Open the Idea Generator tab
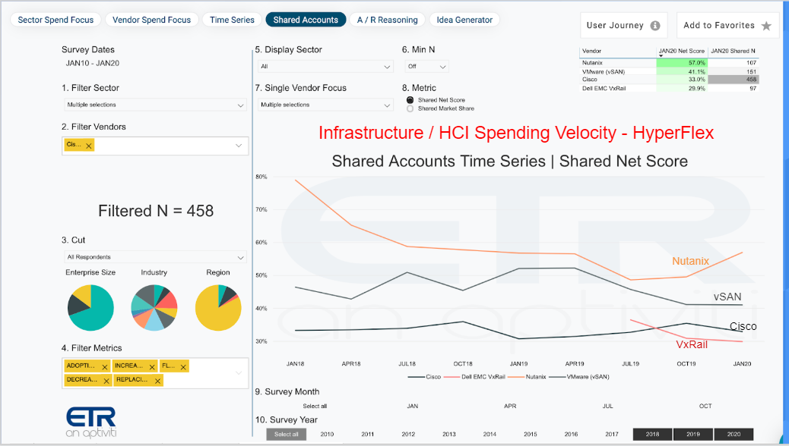Viewport: 789px width, 446px height. pyautogui.click(x=464, y=20)
